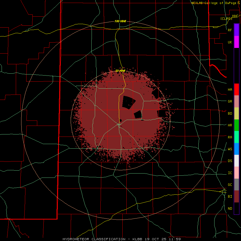241x241 pixels.
Task: Click the UK legend label
Action: coord(230,42)
